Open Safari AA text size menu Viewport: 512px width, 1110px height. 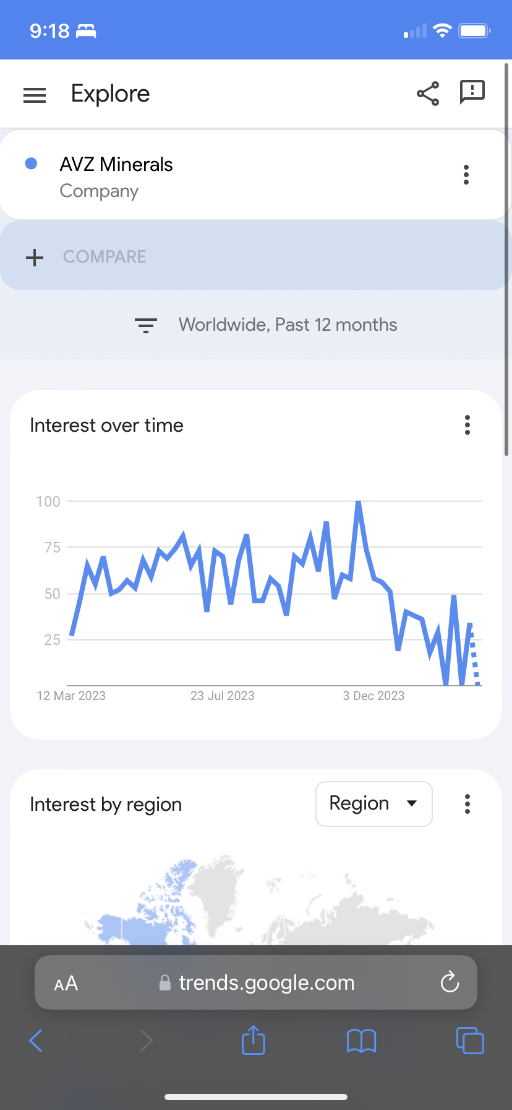click(x=66, y=983)
